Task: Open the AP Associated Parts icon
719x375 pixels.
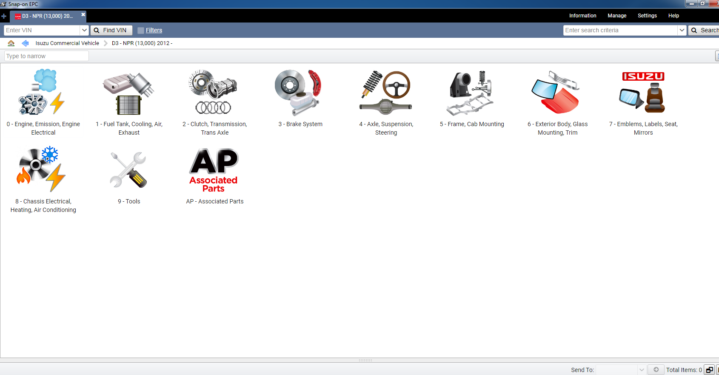Action: pos(214,170)
